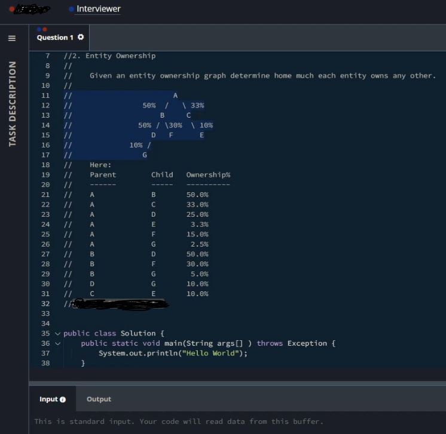Collapse the main method fold arrow
This screenshot has height=434, width=446.
coord(58,343)
